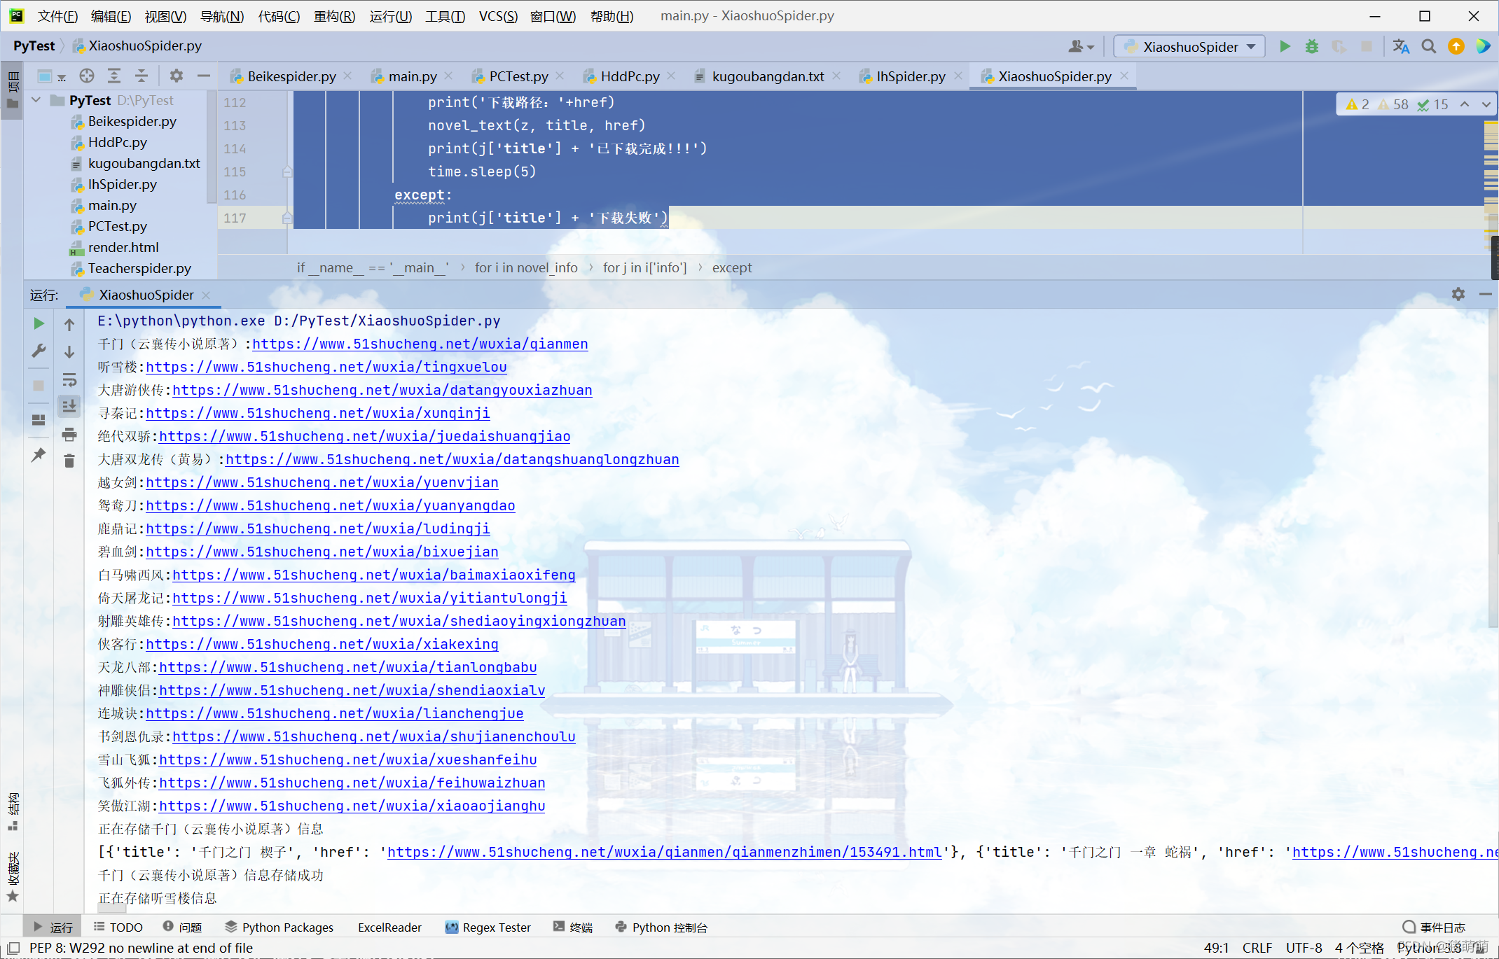Switch to the Beikespider.py editor tab

tap(291, 76)
